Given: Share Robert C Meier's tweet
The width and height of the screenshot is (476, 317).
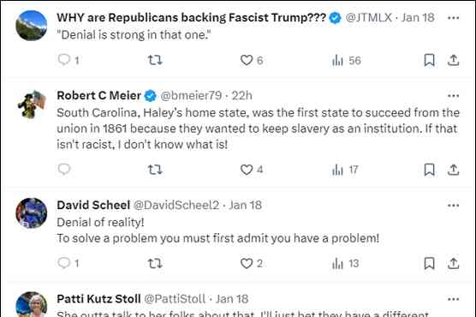Looking at the screenshot, I should 453,170.
